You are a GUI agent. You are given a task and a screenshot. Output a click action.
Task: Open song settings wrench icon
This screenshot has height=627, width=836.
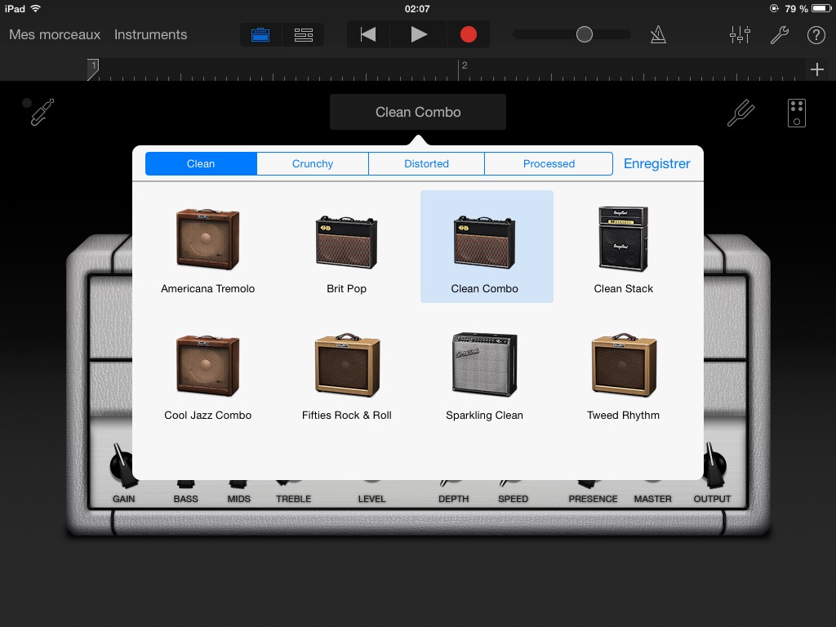[x=780, y=34]
